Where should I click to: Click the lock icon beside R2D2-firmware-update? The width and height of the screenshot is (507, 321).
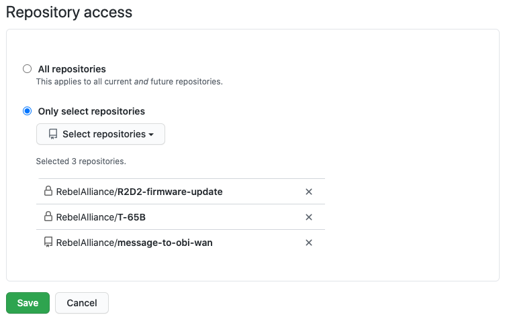[48, 191]
